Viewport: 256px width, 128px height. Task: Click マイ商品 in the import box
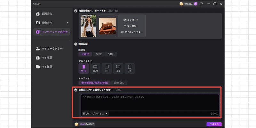132,26
